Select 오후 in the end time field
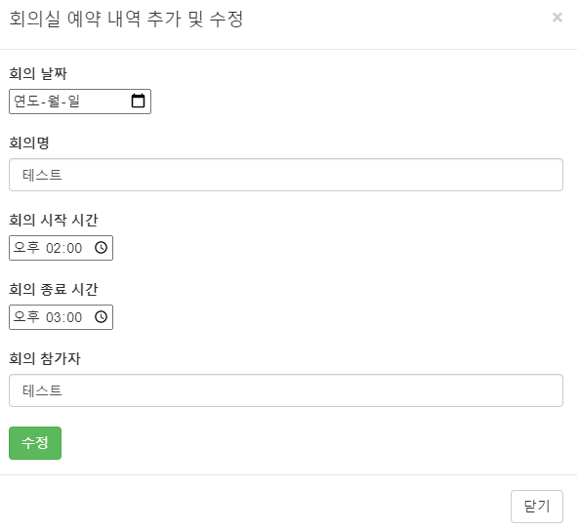The width and height of the screenshot is (577, 531). (26, 316)
